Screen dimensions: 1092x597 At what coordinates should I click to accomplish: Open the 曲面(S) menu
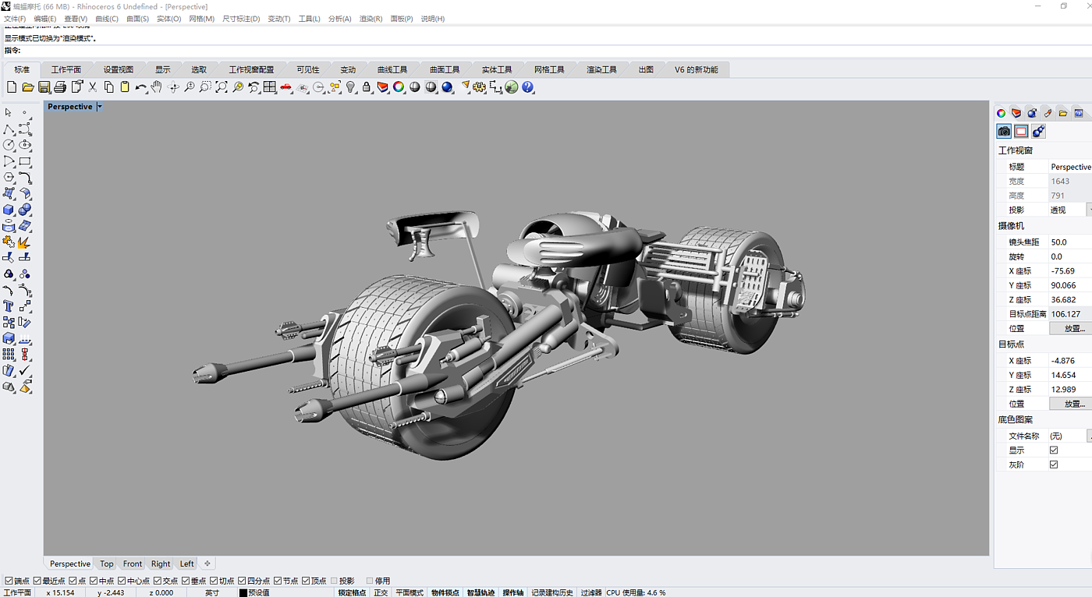[138, 19]
